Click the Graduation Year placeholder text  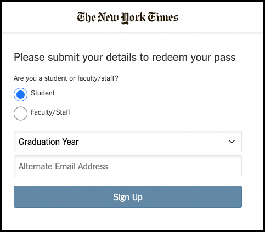tap(49, 142)
